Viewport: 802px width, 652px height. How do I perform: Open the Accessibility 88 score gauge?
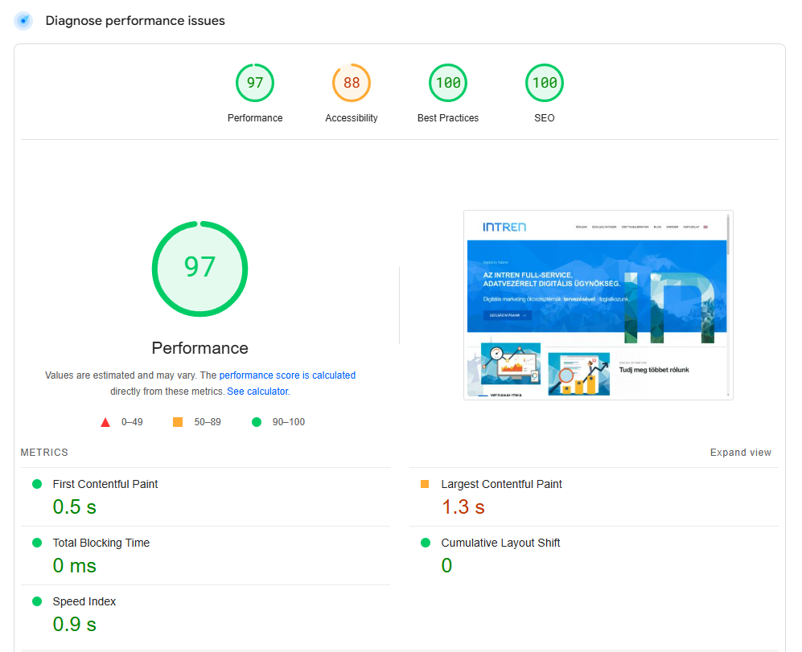(x=352, y=83)
